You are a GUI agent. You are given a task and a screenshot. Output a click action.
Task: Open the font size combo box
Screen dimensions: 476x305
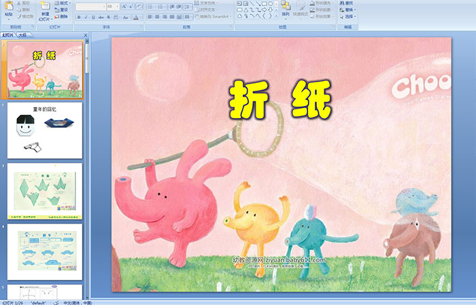pyautogui.click(x=113, y=6)
